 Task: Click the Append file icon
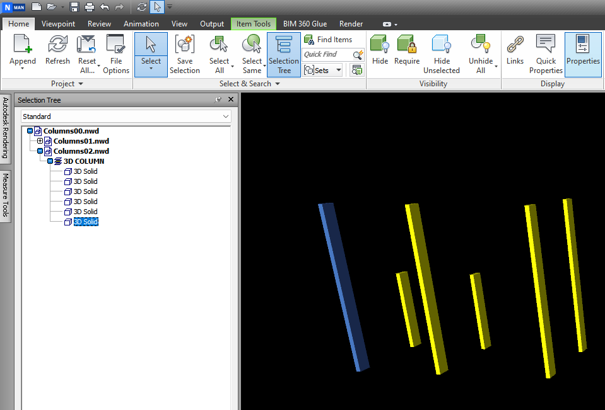click(22, 43)
